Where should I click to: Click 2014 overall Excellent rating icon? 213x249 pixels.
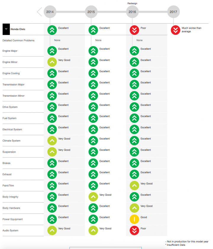click(x=52, y=30)
